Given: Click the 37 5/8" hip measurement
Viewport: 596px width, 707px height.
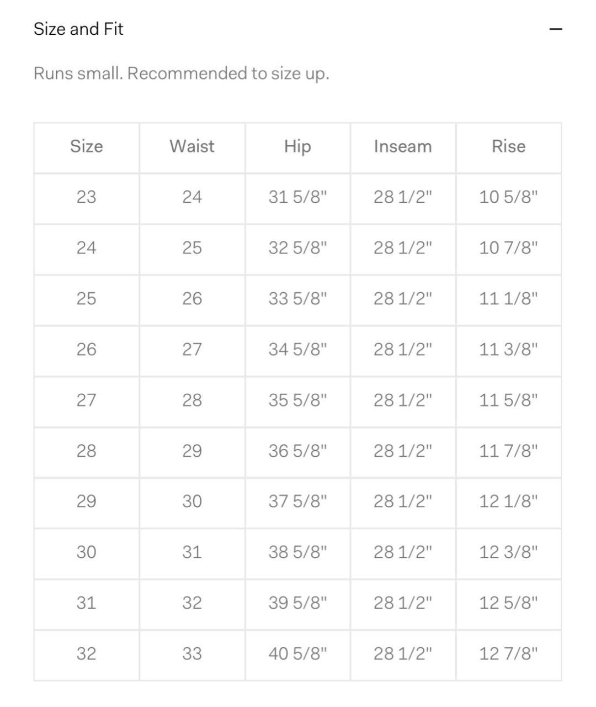Looking at the screenshot, I should point(297,502).
